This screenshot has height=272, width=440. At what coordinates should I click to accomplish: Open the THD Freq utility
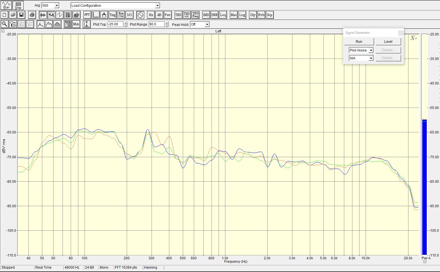(195, 15)
